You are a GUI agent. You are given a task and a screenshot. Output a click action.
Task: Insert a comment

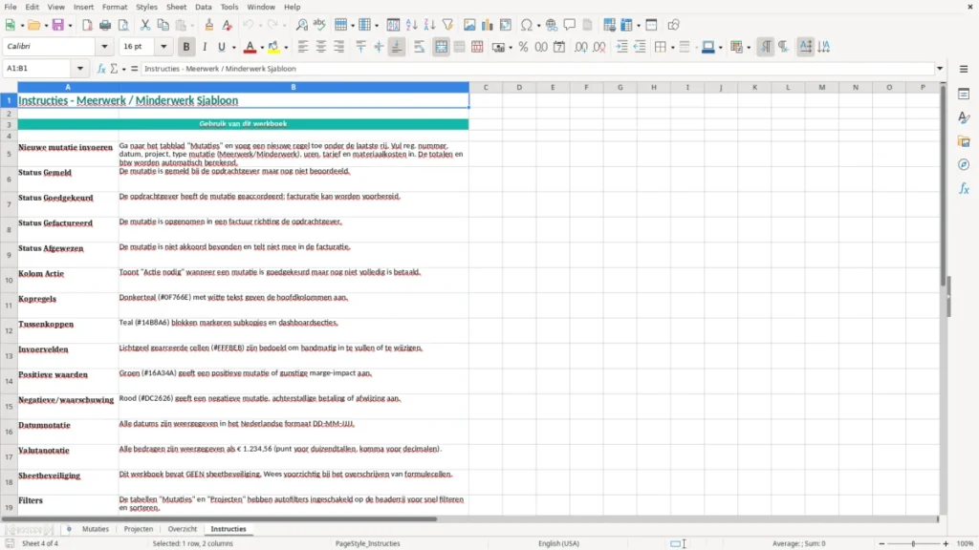[570, 25]
